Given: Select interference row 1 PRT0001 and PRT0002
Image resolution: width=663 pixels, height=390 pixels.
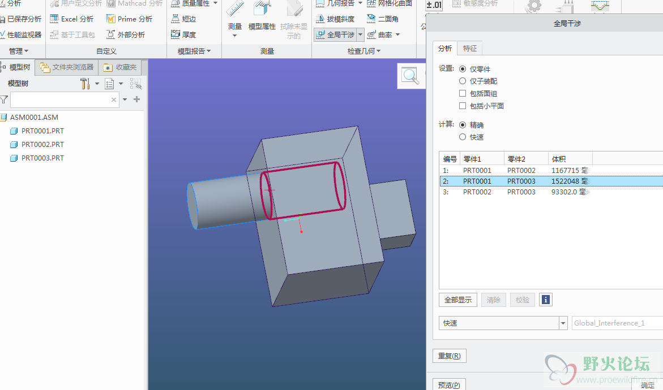Looking at the screenshot, I should pos(551,170).
